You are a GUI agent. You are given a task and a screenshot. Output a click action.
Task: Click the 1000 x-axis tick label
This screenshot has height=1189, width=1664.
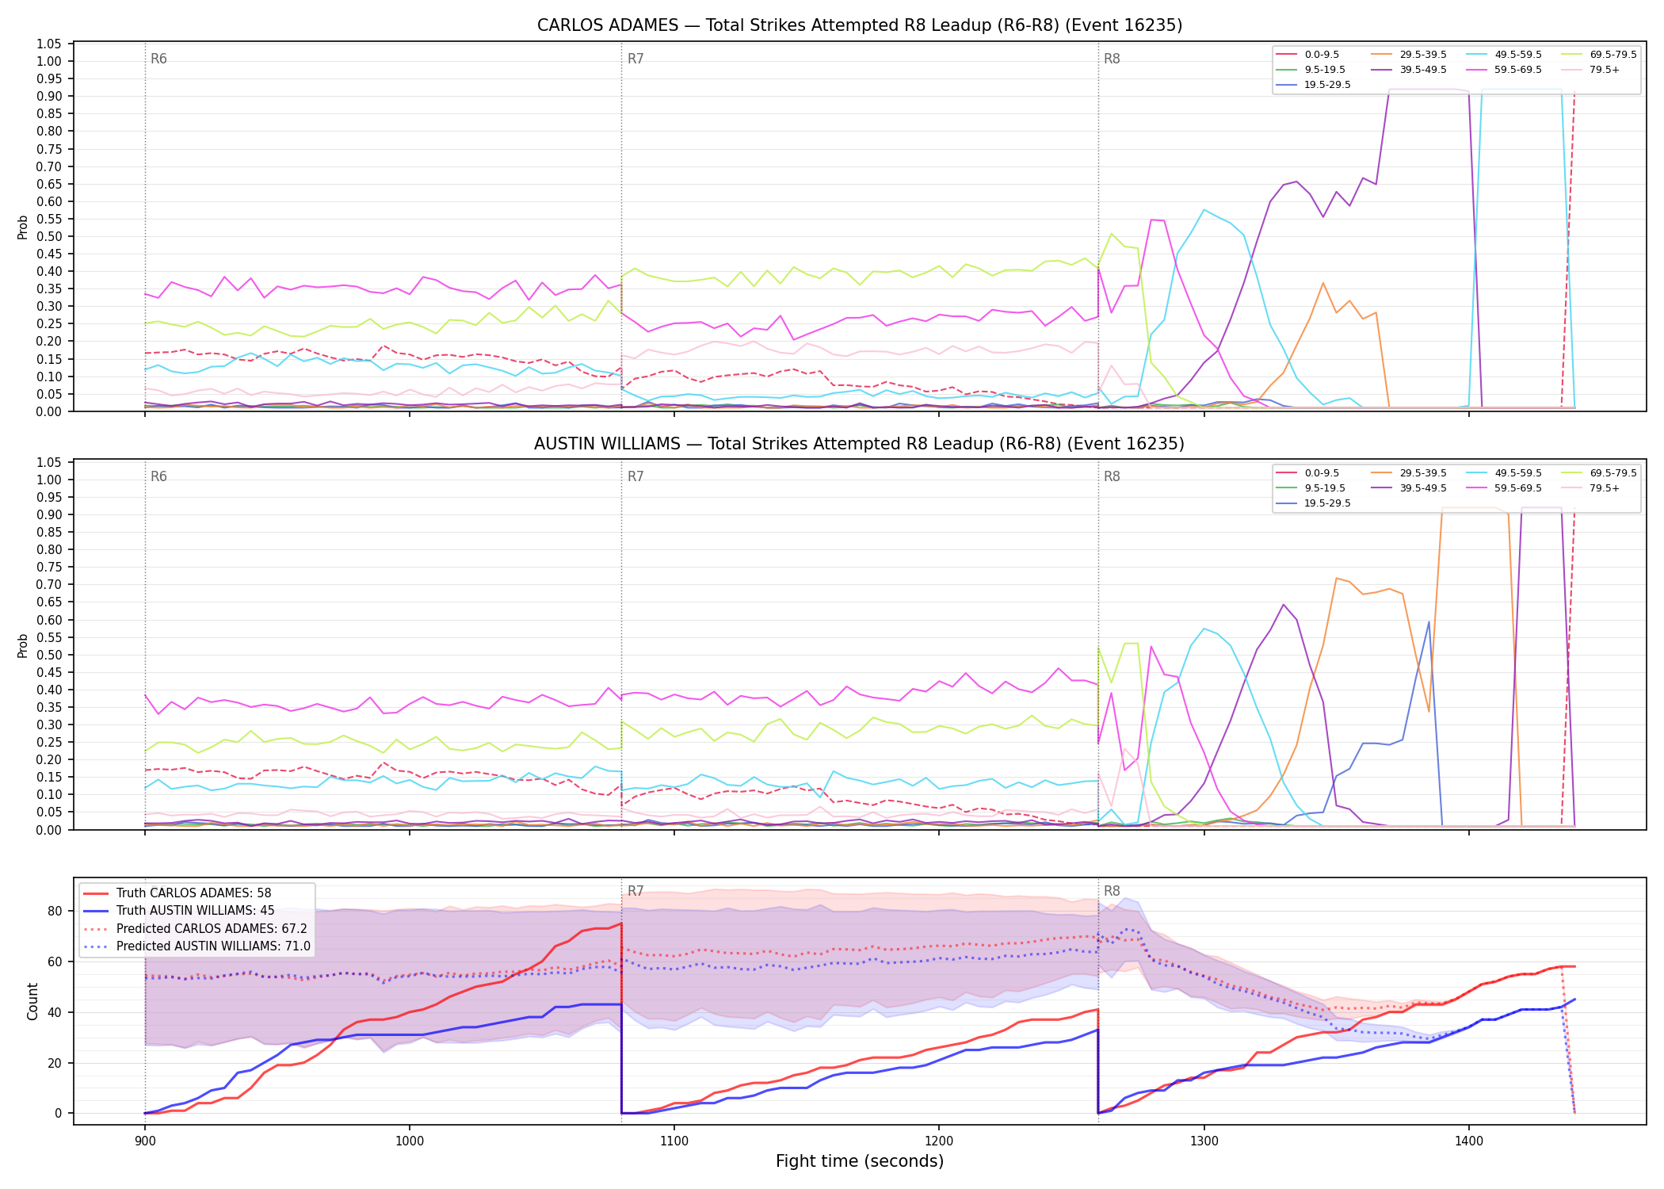[x=409, y=1141]
